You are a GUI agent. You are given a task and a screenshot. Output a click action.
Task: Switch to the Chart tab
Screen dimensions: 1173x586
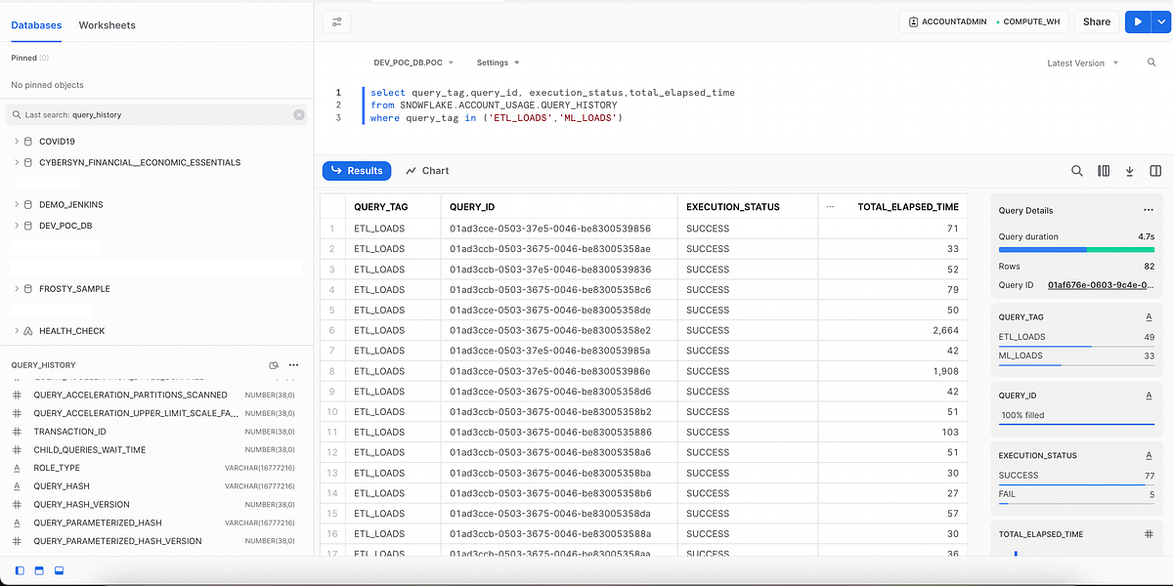pos(427,170)
